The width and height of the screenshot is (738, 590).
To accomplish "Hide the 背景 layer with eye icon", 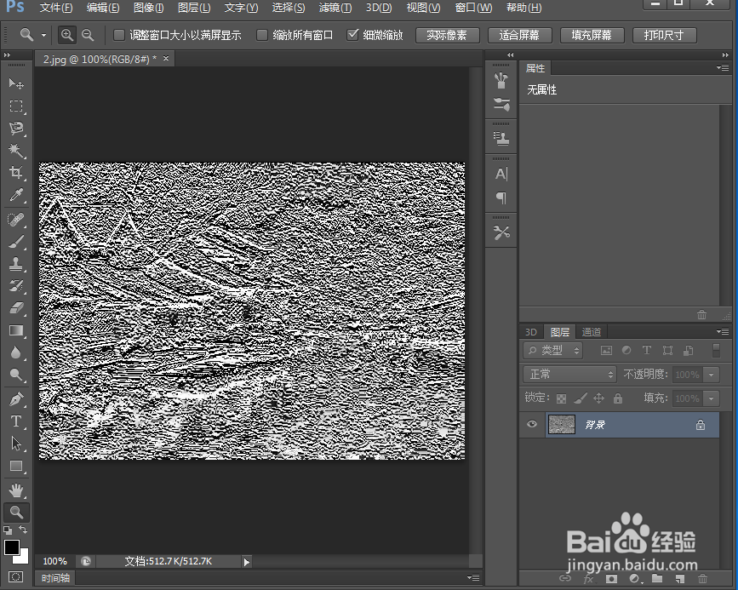I will click(532, 424).
